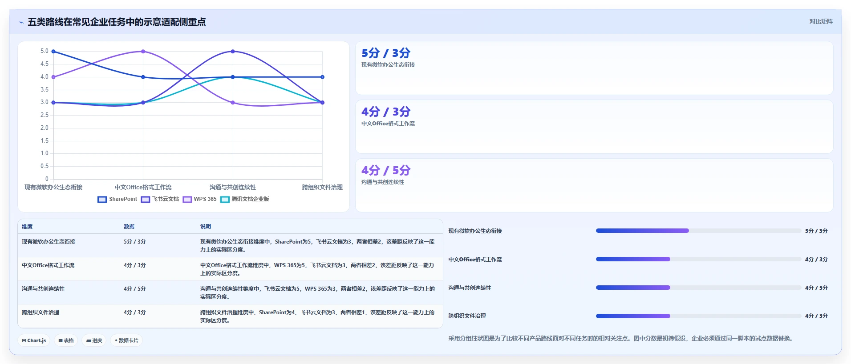Open the 5分 / 3分 data card
The width and height of the screenshot is (851, 364).
tap(594, 68)
